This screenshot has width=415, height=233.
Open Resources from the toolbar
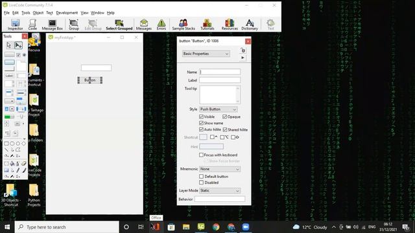pyautogui.click(x=230, y=25)
